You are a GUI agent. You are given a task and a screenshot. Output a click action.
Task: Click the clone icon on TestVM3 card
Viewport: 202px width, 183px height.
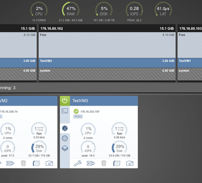pyautogui.click(x=117, y=163)
